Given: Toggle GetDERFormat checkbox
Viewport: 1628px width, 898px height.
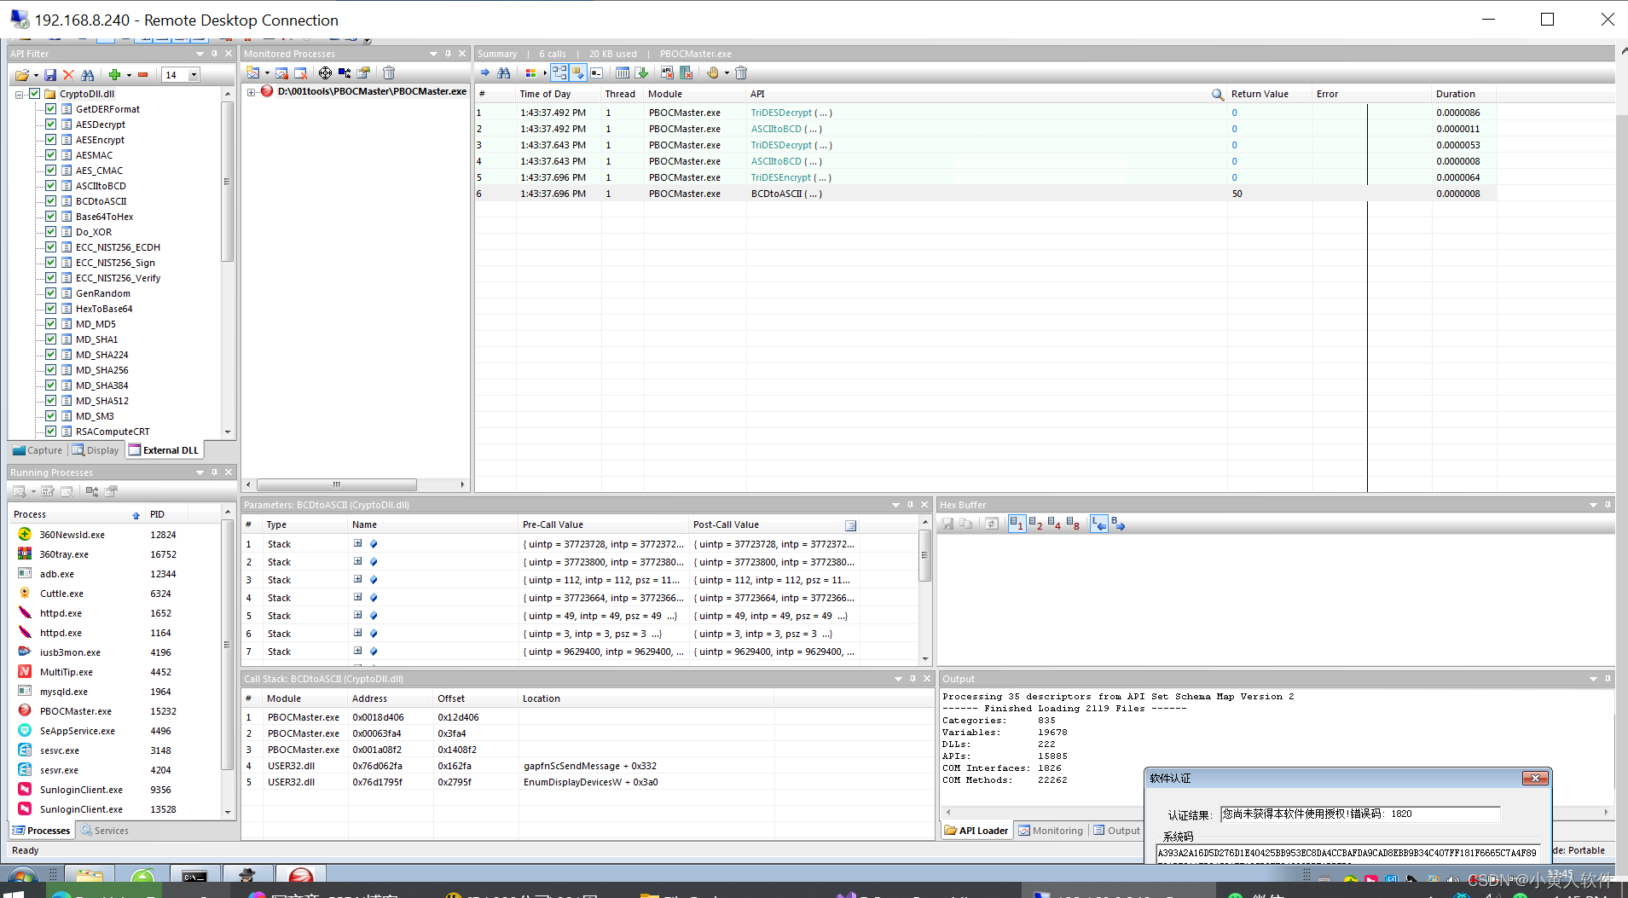Looking at the screenshot, I should [50, 109].
